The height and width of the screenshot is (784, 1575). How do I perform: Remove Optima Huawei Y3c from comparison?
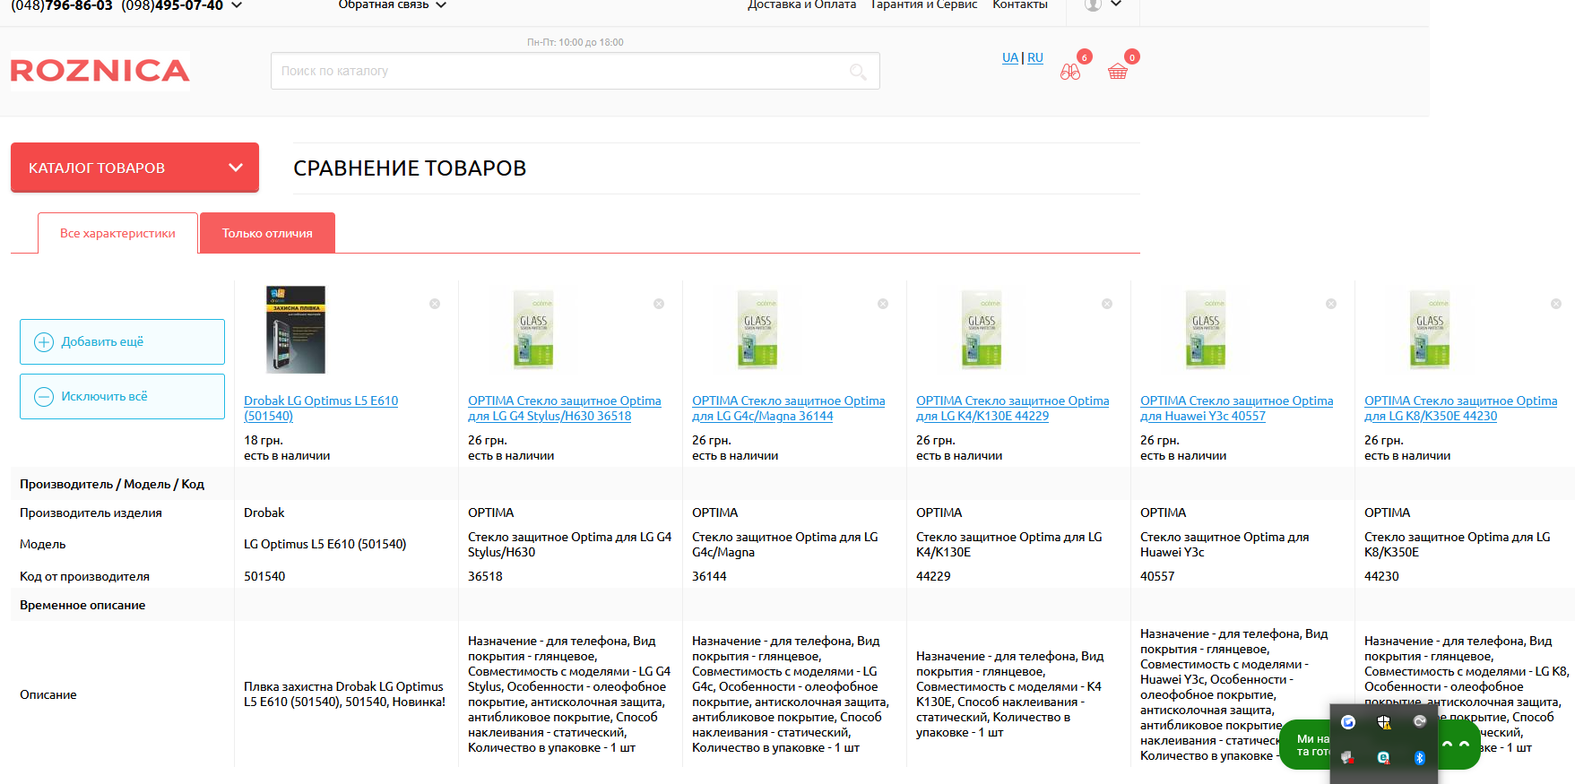pos(1331,304)
